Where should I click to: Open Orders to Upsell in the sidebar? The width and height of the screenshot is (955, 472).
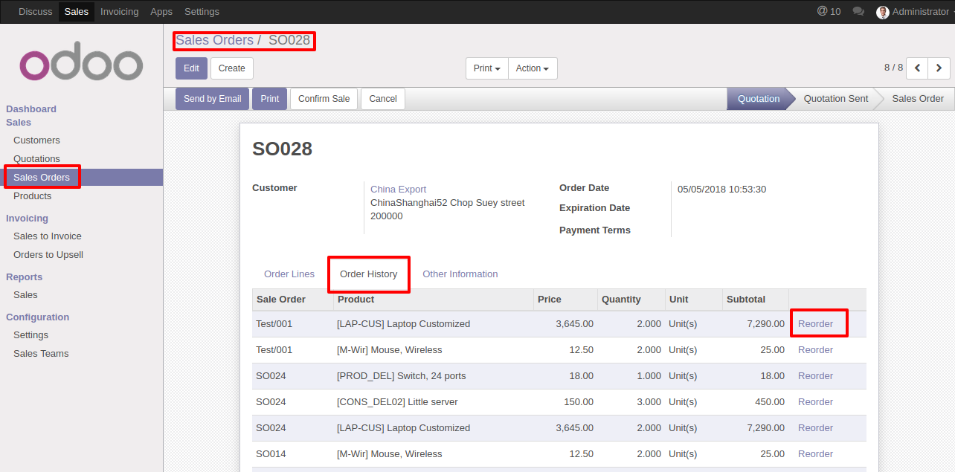pos(48,255)
